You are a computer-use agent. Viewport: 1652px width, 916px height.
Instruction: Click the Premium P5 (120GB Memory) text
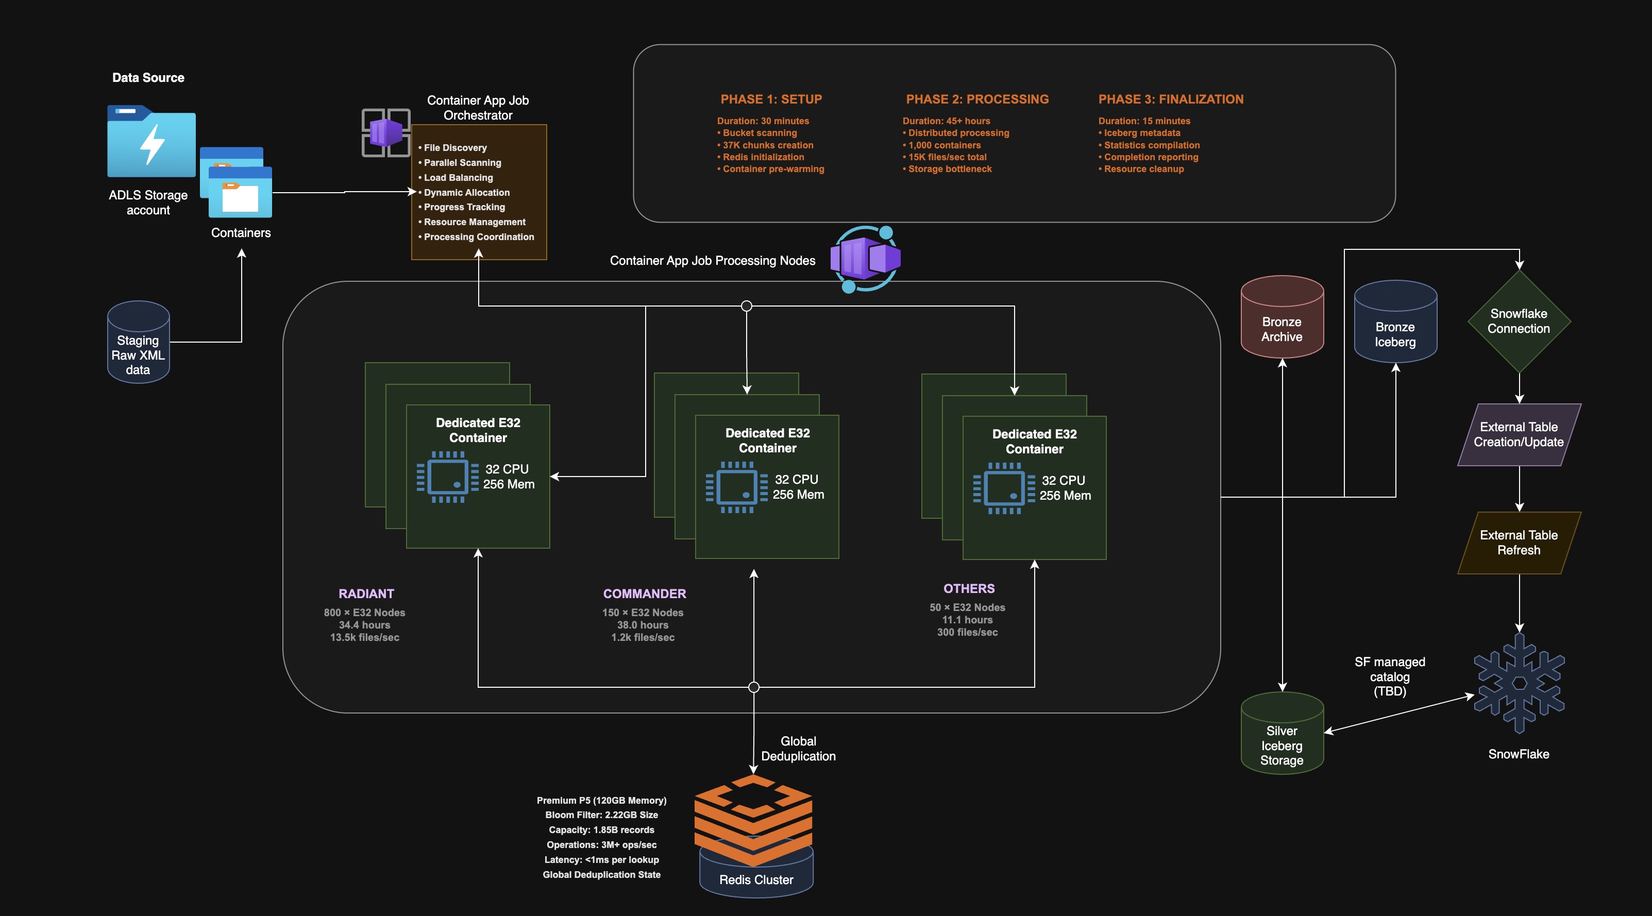(x=601, y=801)
